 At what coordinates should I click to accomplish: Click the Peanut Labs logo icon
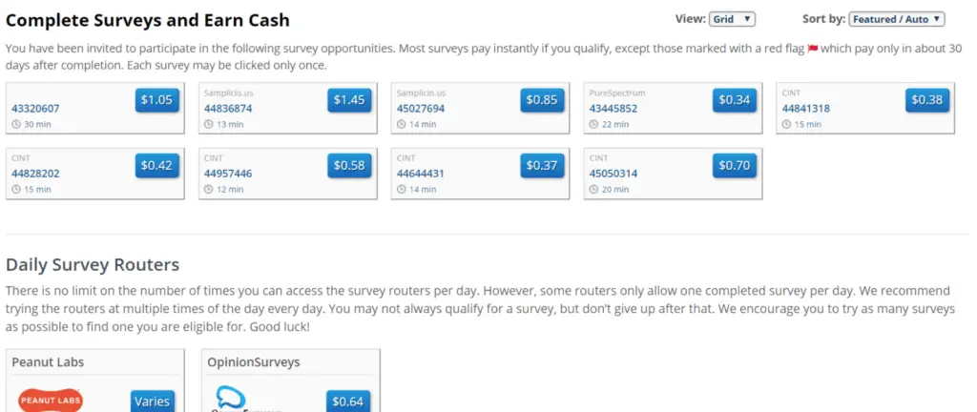click(x=51, y=400)
